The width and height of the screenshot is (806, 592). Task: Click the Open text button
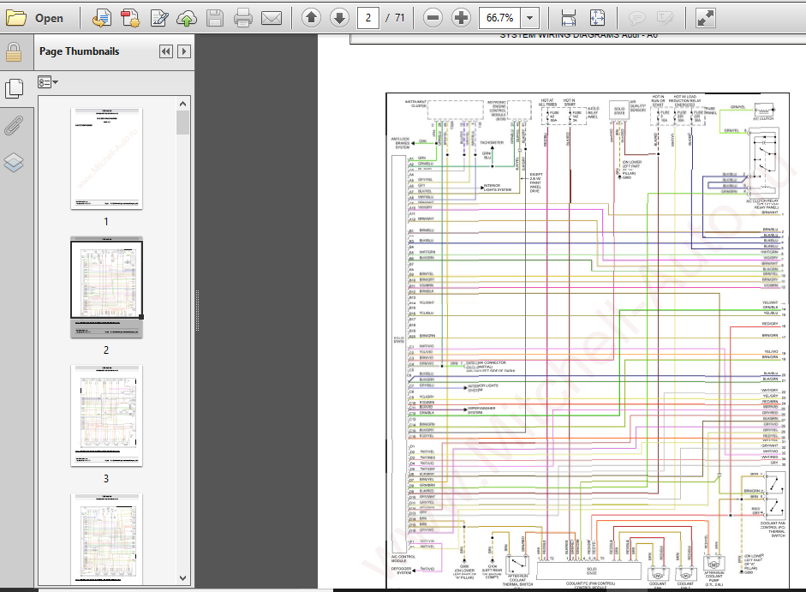pos(49,18)
